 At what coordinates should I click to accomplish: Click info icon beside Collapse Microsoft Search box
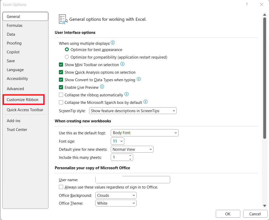tap(146, 102)
